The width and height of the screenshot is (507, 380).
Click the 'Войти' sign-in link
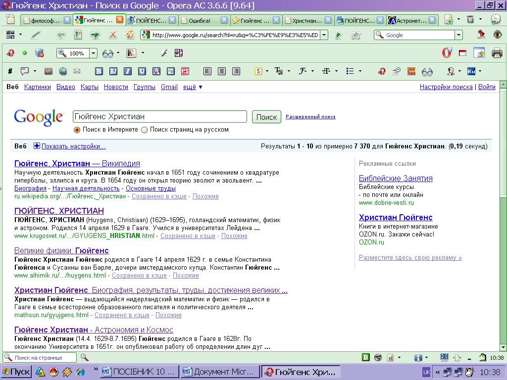(487, 87)
